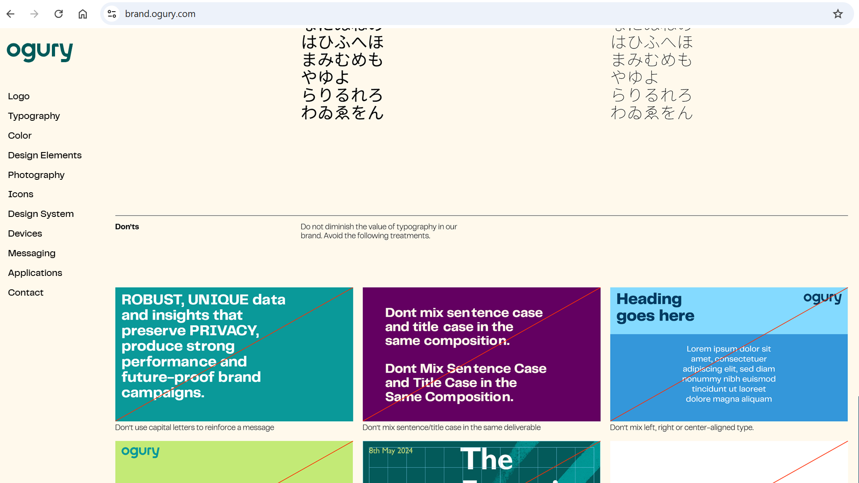The height and width of the screenshot is (483, 859).
Task: Click caption 'Don't use capital letters to reinforce a message'
Action: click(195, 428)
